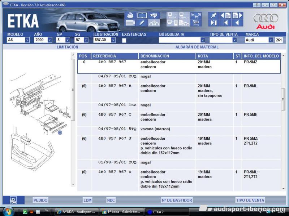The height and width of the screenshot is (216, 289).
Task: Open single shopping cart icon
Action: [x=196, y=23]
